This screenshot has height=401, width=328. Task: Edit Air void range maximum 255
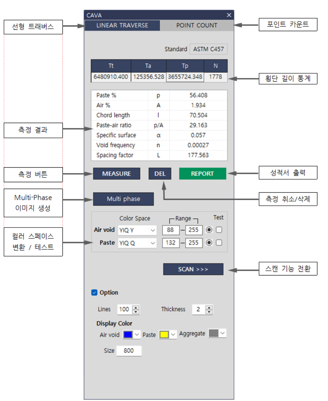194,230
